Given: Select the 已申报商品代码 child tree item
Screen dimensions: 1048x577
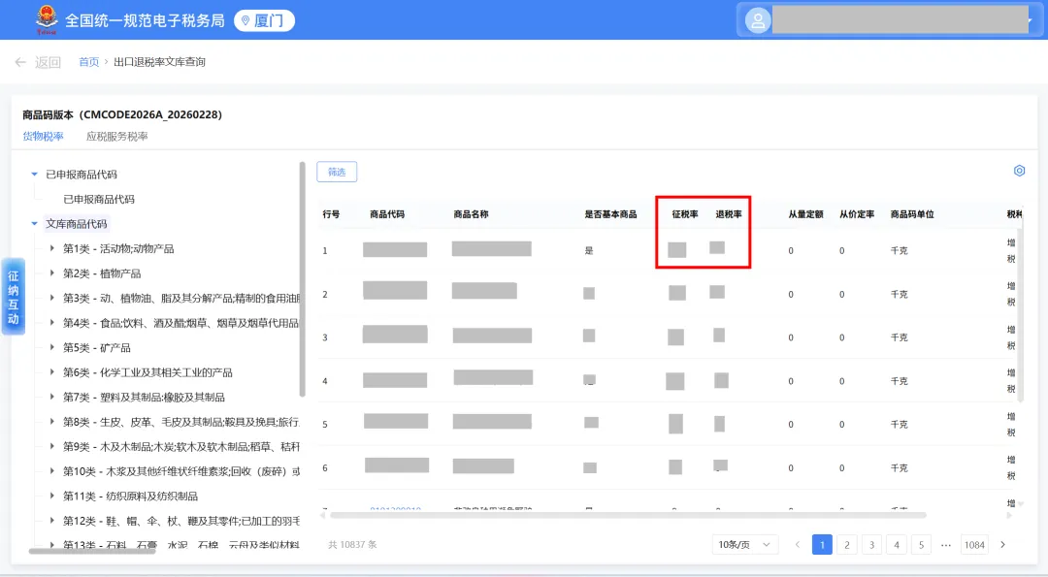Looking at the screenshot, I should click(99, 199).
